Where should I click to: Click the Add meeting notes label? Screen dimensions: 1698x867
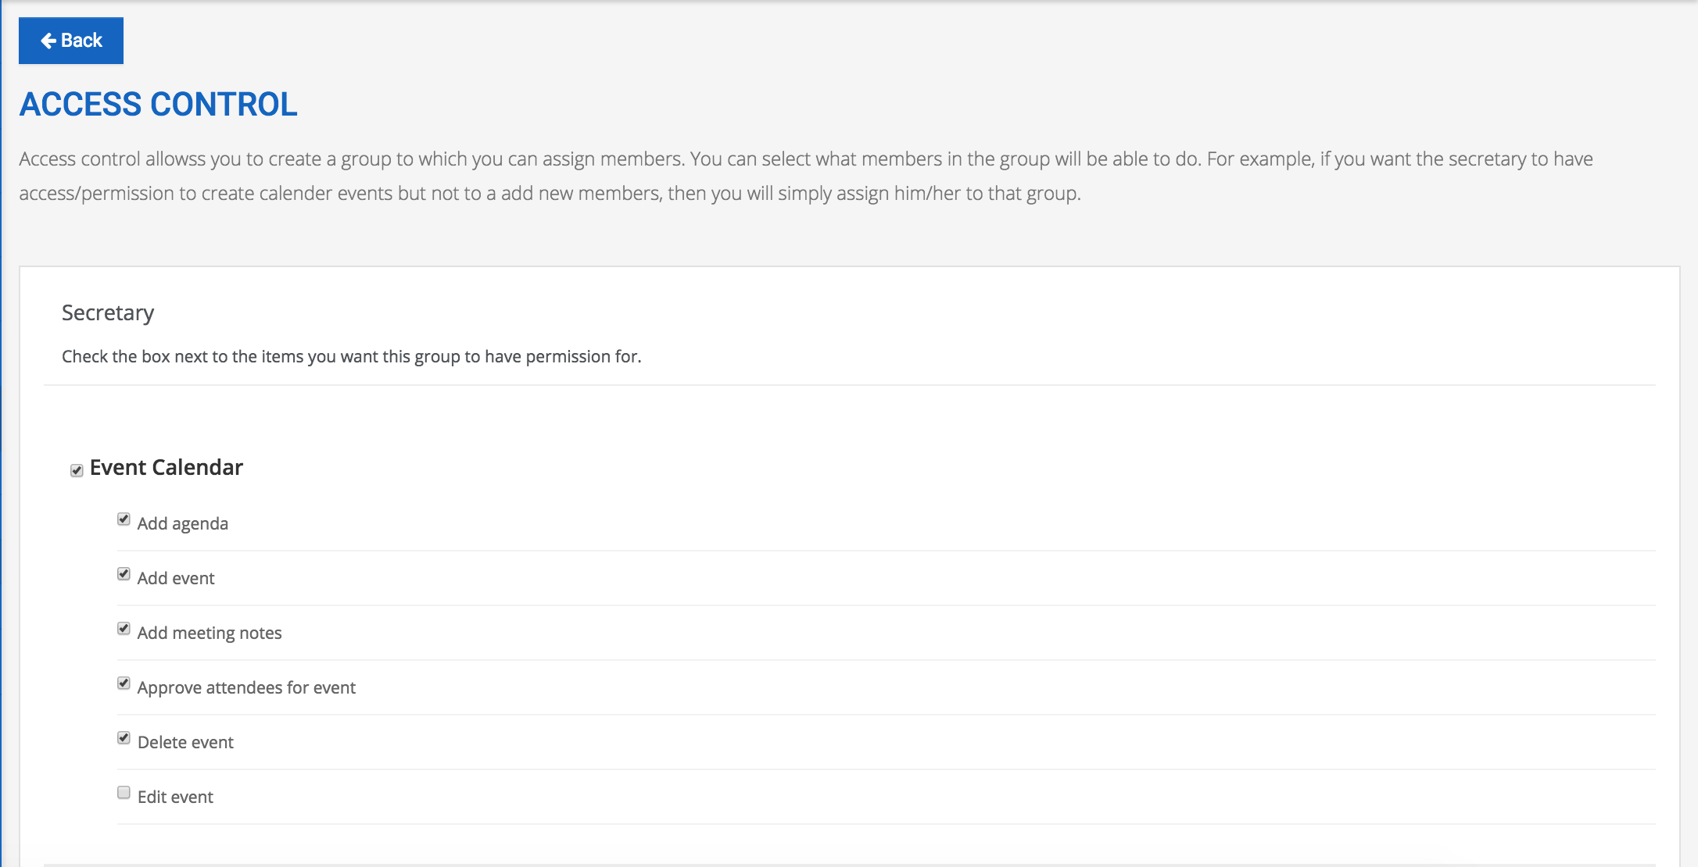[x=210, y=633]
